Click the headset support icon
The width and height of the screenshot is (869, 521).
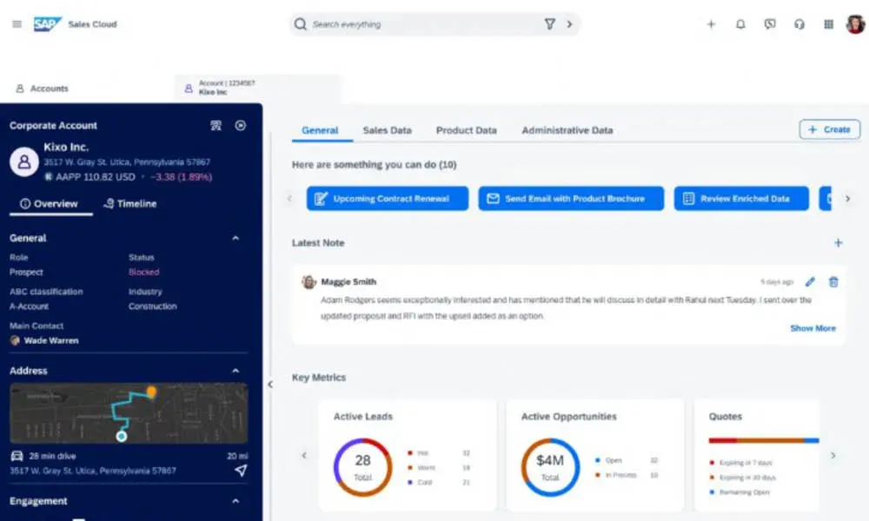tap(799, 24)
